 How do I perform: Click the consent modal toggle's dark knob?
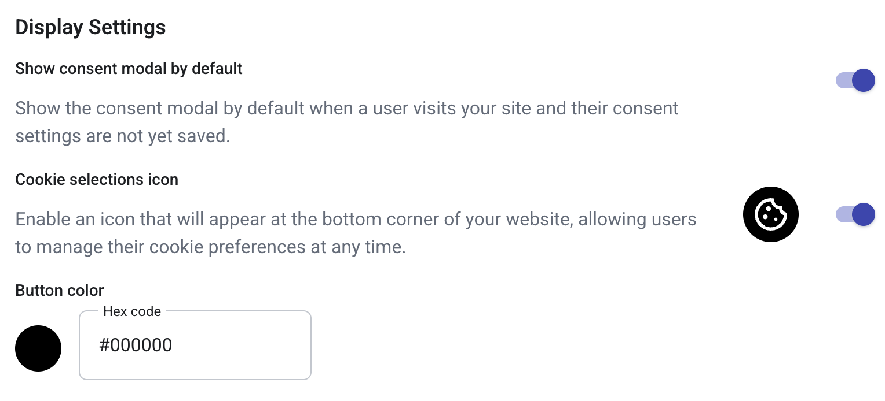(864, 80)
